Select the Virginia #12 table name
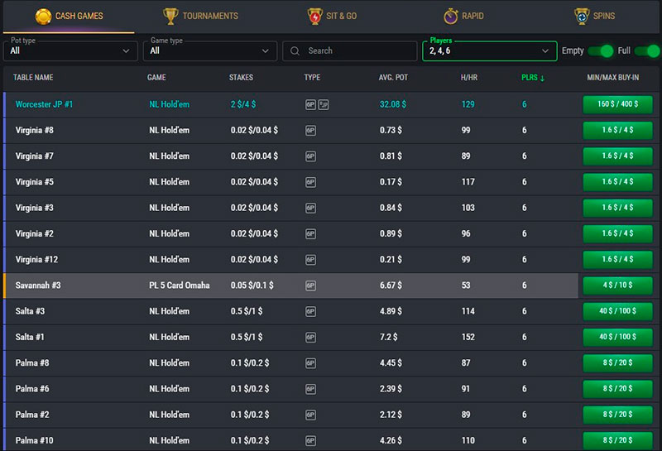This screenshot has width=662, height=451. (x=36, y=260)
